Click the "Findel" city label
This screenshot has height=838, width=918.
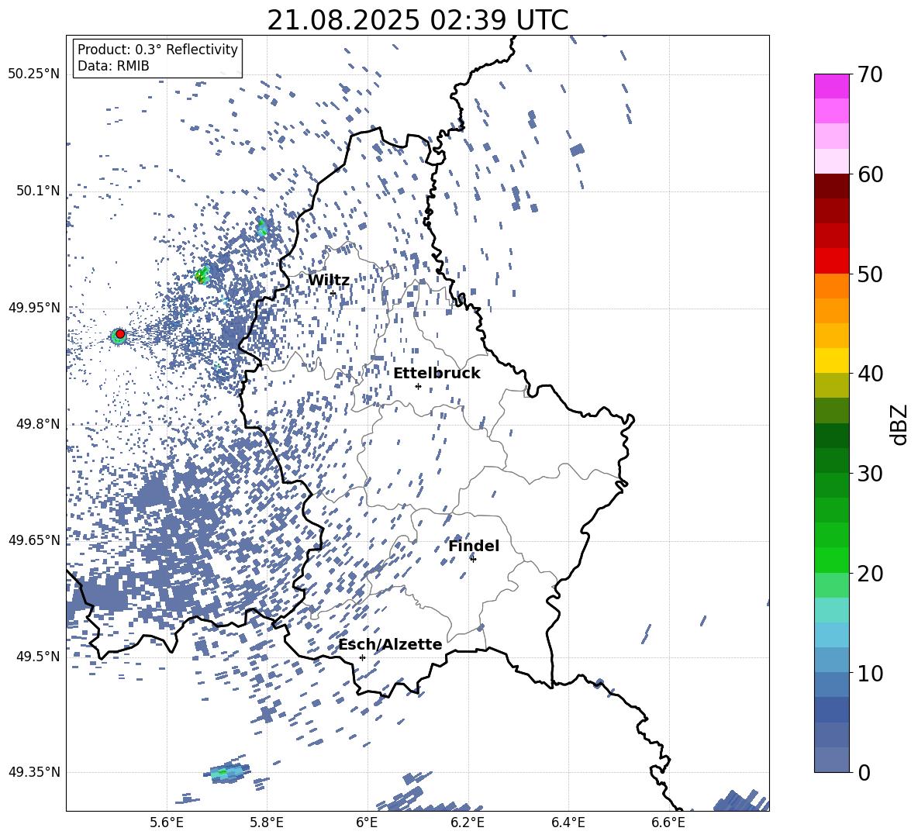[474, 546]
